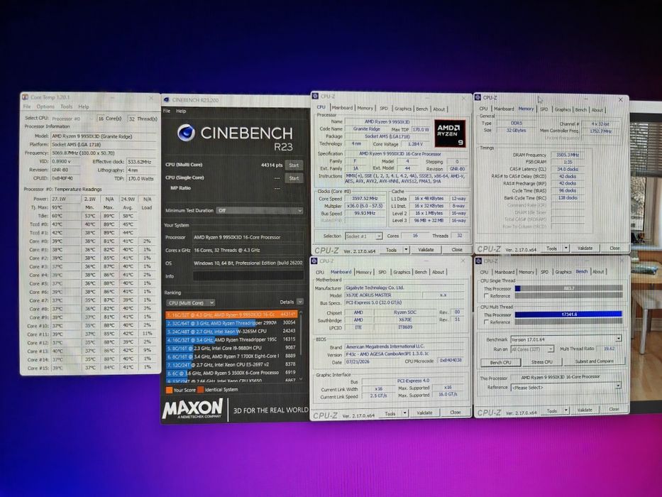Image resolution: width=662 pixels, height=497 pixels.
Task: Click the Stress CPU button
Action: pos(541,362)
